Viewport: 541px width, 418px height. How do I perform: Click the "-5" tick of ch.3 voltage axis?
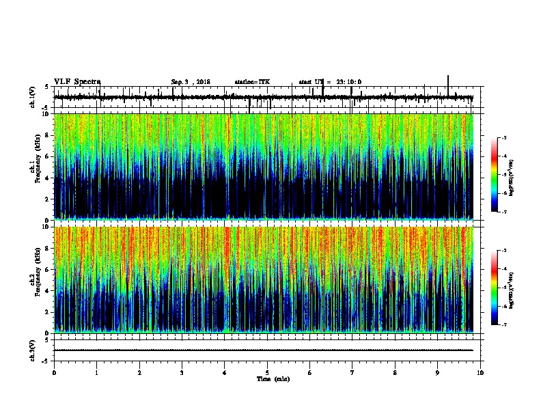coord(46,361)
